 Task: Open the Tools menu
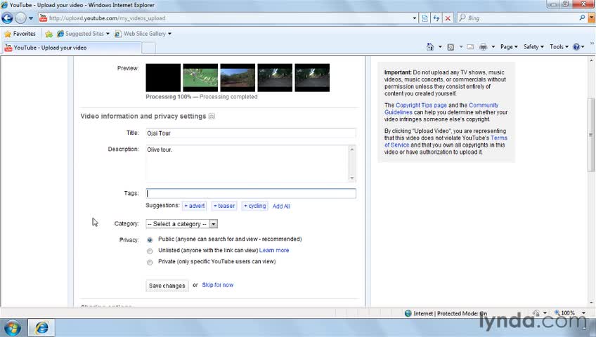tap(559, 46)
